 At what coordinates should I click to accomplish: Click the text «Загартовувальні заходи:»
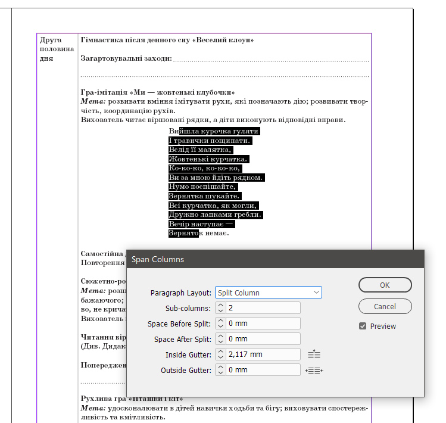(126, 58)
